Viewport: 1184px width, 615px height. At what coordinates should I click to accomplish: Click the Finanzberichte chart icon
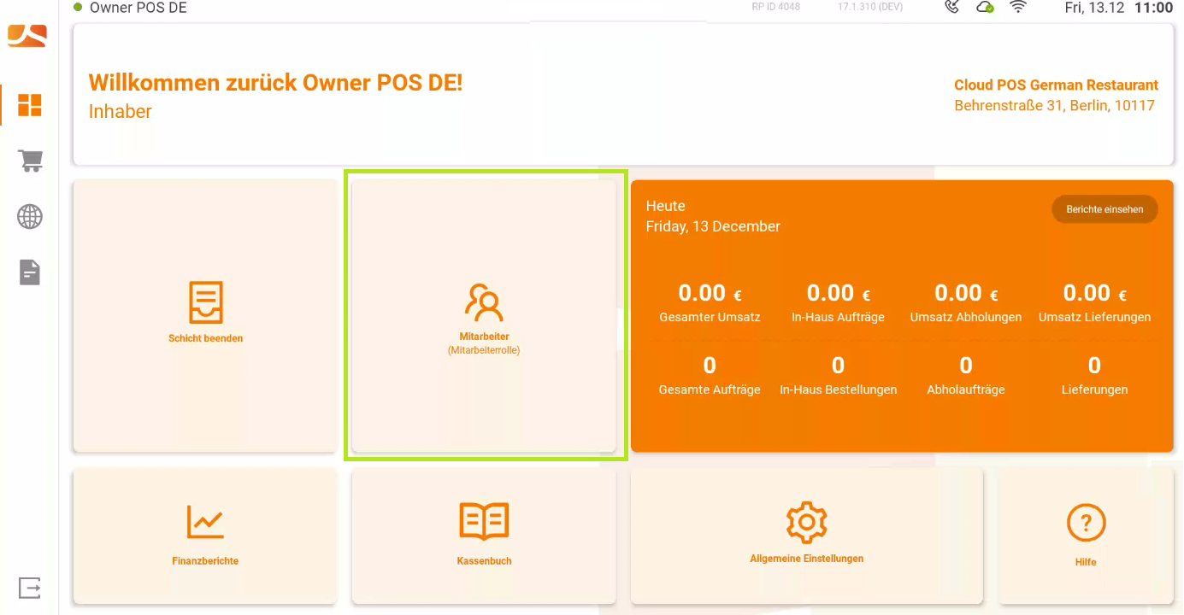(x=205, y=522)
